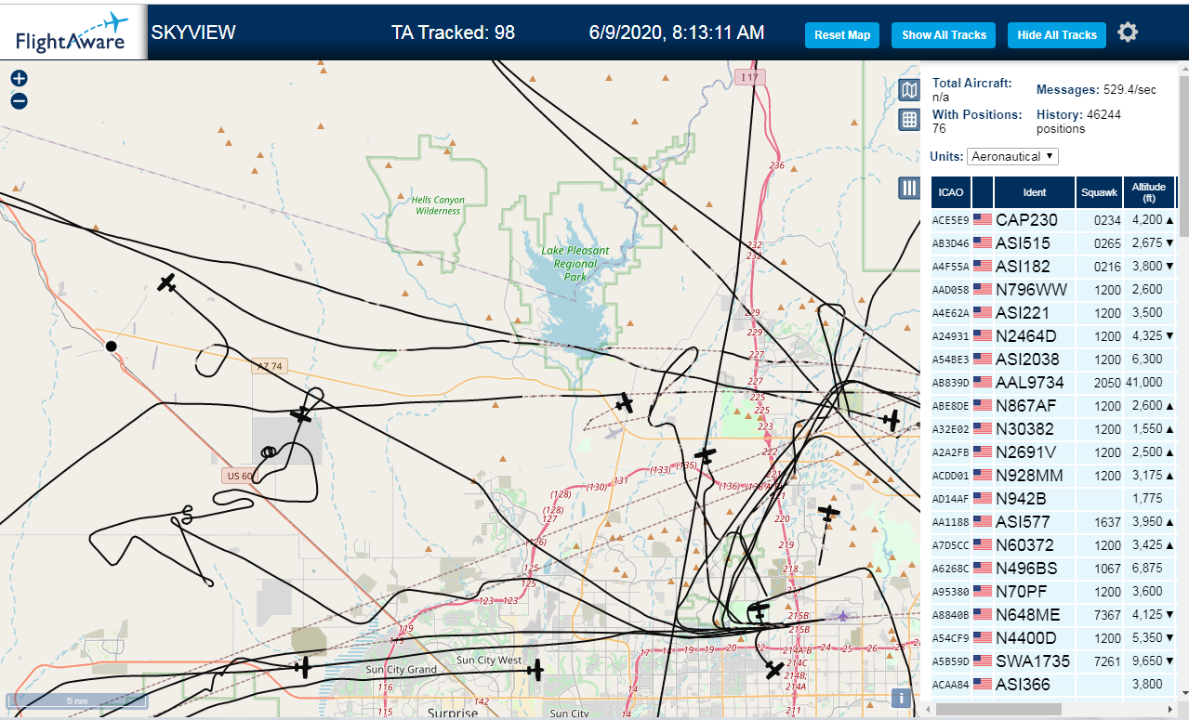
Task: Open the Units dropdown
Action: coord(1012,156)
